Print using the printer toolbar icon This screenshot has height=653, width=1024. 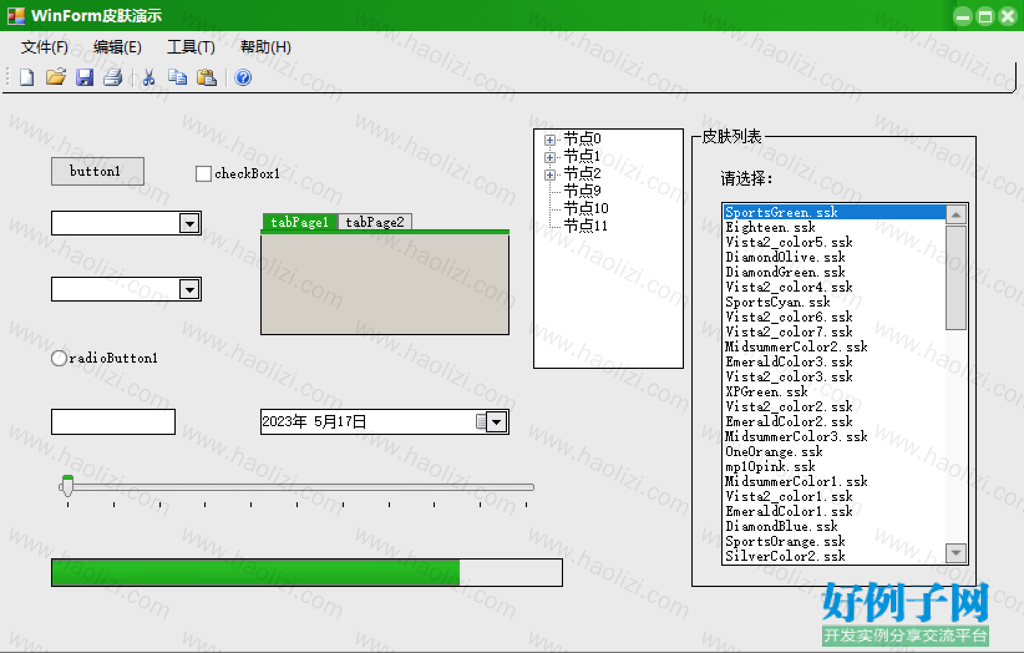point(113,77)
